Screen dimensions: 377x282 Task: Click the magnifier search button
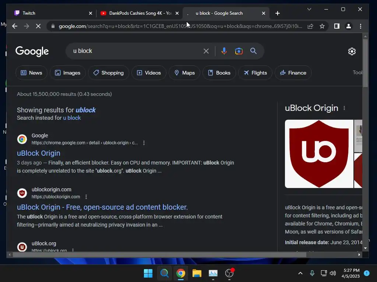click(x=253, y=51)
